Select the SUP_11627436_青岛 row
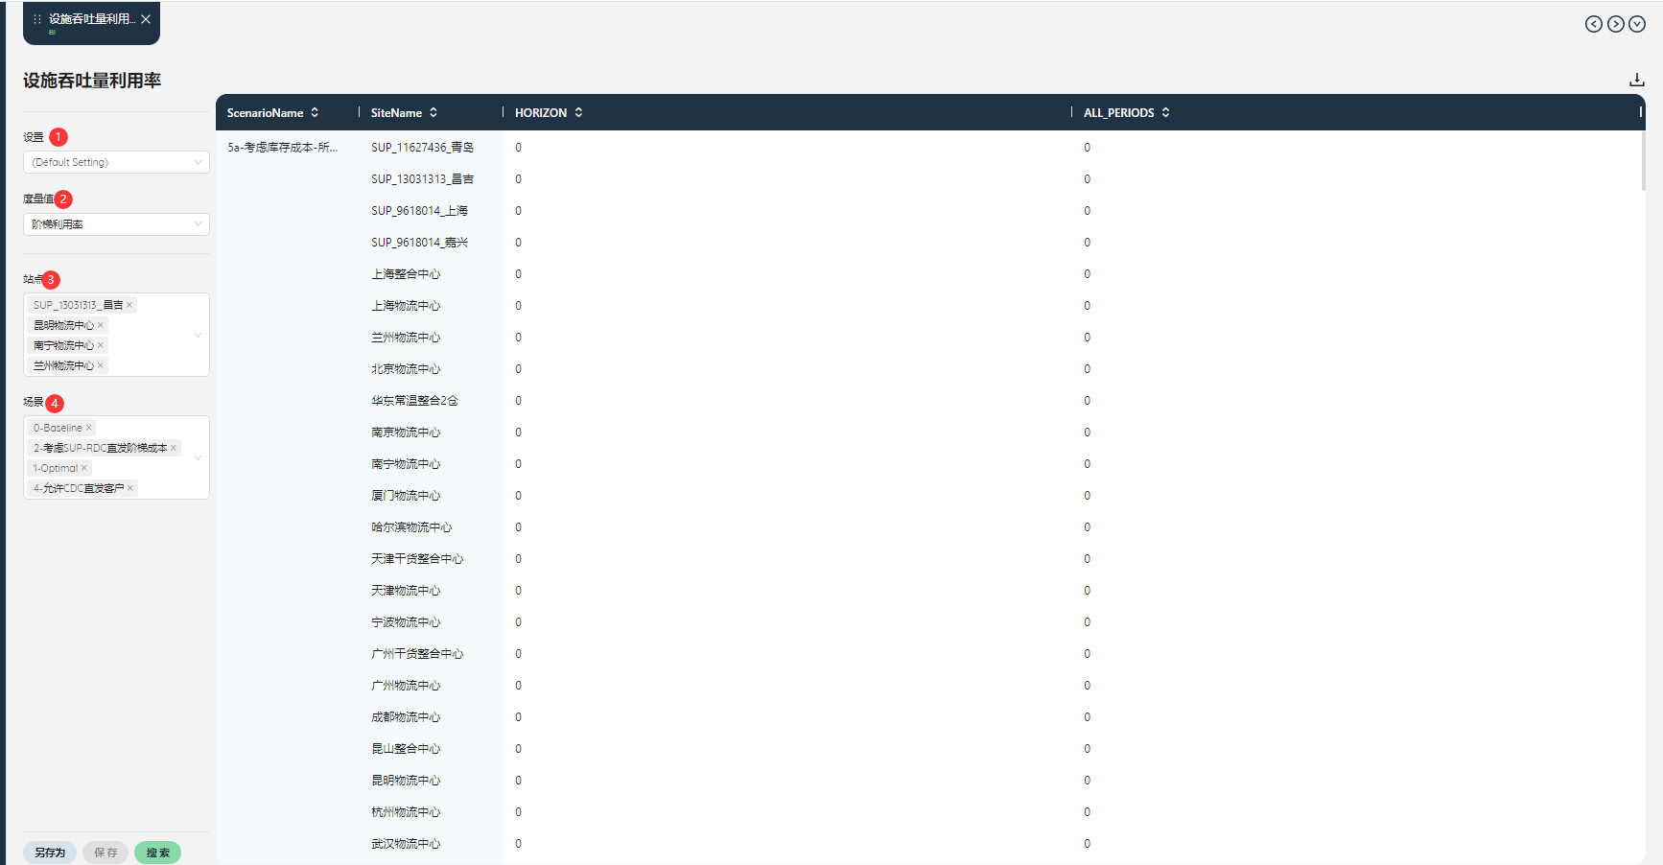The image size is (1663, 865). point(930,148)
